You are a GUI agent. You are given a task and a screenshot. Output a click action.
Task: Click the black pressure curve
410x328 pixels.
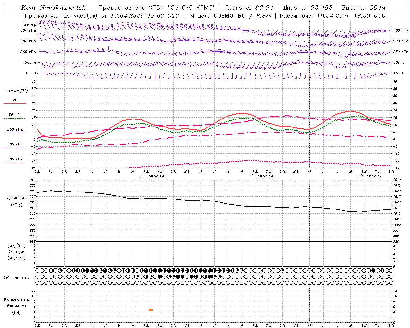pos(215,201)
